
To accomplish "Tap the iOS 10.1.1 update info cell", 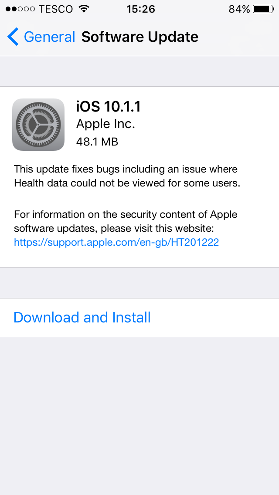I will [139, 177].
